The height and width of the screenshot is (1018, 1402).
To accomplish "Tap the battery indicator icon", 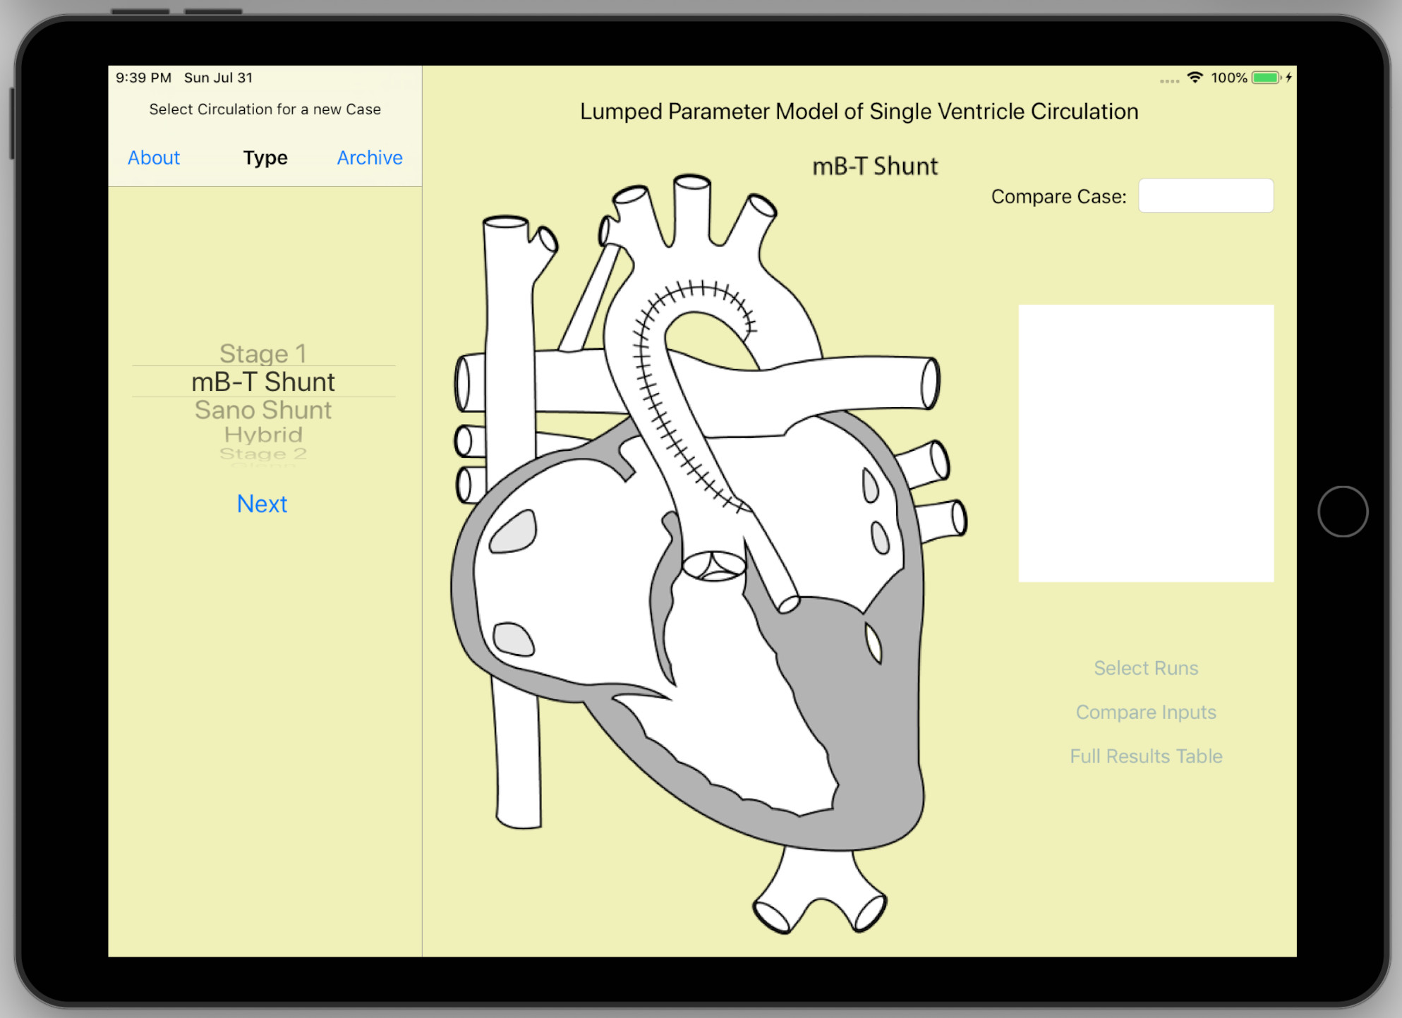I will point(1266,78).
